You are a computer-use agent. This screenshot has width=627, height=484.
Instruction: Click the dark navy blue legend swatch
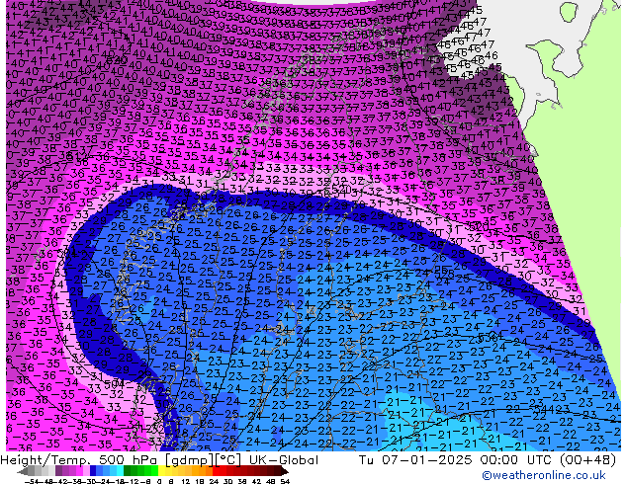(93, 471)
